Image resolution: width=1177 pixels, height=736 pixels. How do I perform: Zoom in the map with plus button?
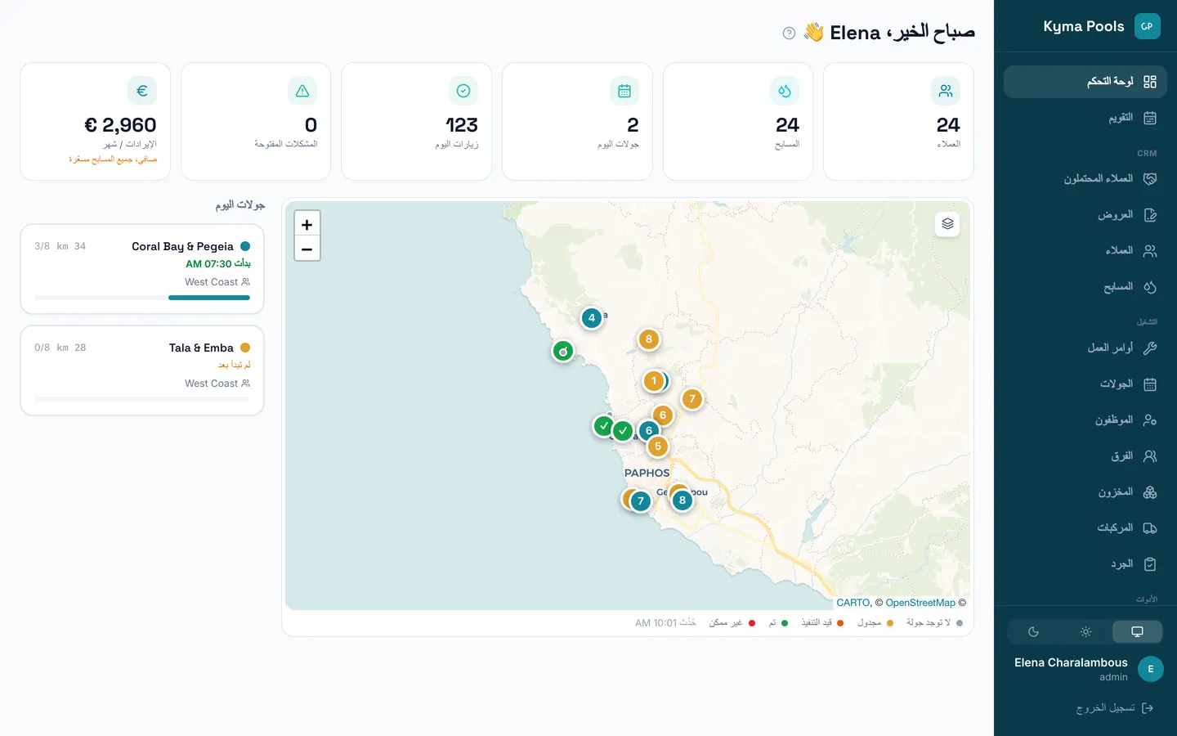click(x=307, y=224)
